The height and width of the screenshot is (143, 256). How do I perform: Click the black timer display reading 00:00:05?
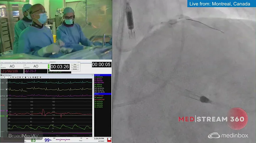[x=101, y=64]
